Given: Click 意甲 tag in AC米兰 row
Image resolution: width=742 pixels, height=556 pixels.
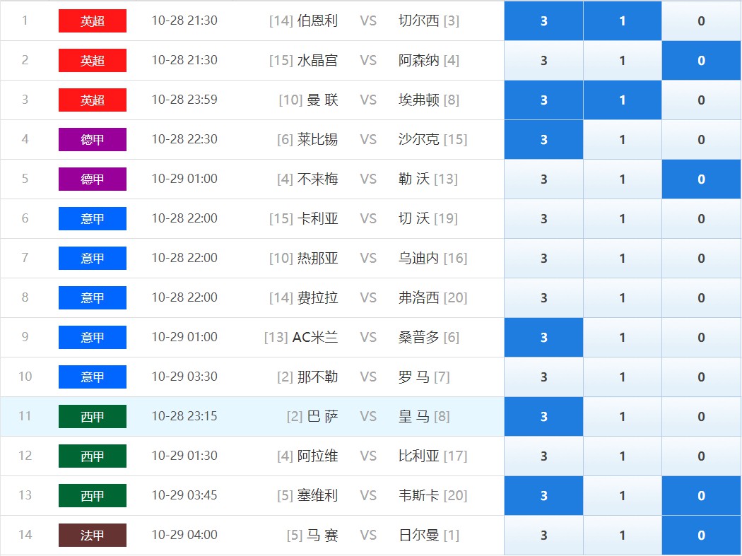Looking at the screenshot, I should pos(93,338).
